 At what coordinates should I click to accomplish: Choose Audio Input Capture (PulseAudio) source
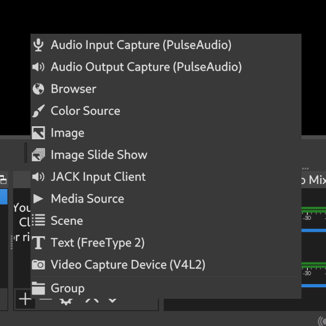pos(166,45)
